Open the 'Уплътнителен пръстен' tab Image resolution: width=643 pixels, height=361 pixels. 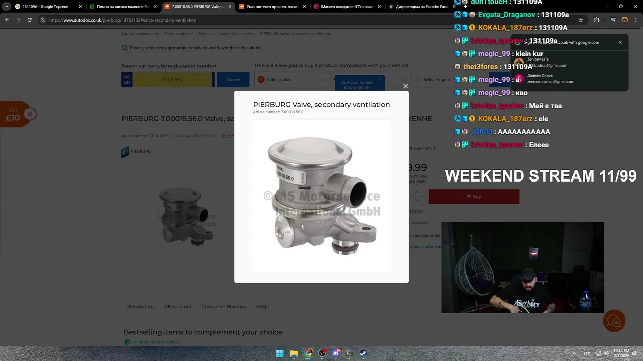tap(272, 7)
